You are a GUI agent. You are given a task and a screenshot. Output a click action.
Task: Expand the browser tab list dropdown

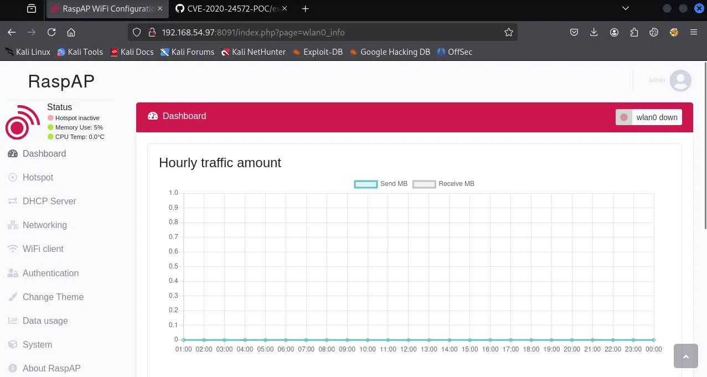625,8
